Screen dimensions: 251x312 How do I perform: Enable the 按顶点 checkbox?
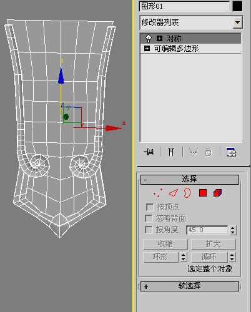coord(149,207)
